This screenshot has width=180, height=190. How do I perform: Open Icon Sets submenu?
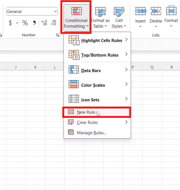pyautogui.click(x=97, y=100)
